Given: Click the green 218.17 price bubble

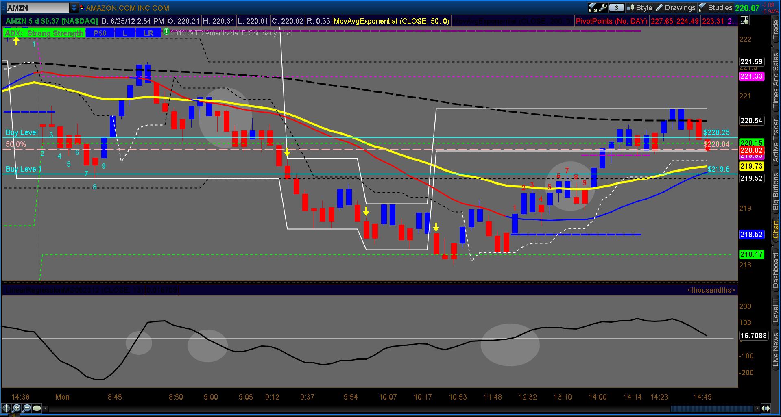Looking at the screenshot, I should 751,254.
